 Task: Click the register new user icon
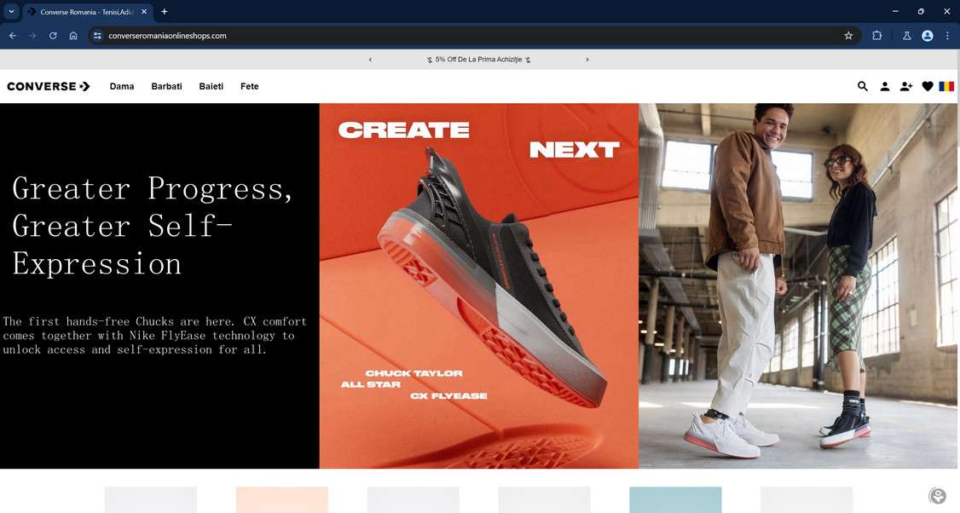tap(906, 86)
